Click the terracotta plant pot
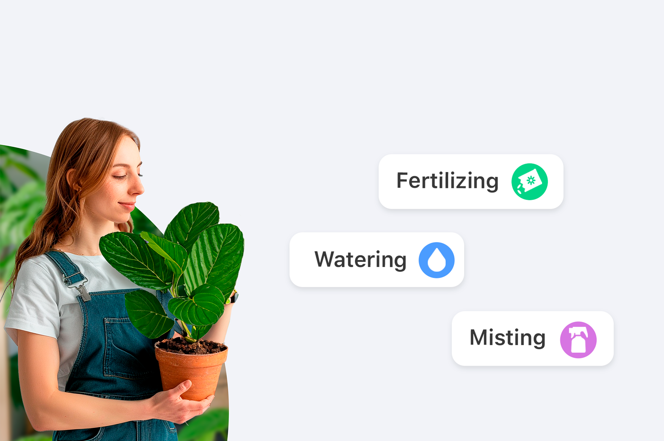The image size is (664, 441). (191, 372)
